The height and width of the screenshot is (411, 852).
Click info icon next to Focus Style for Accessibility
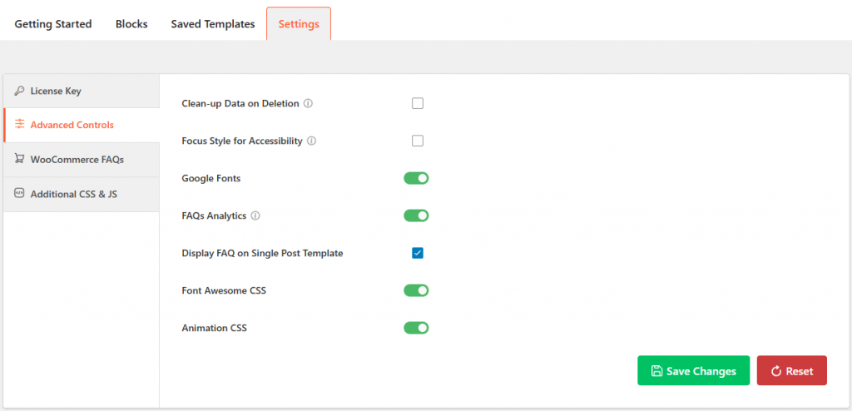tap(311, 141)
